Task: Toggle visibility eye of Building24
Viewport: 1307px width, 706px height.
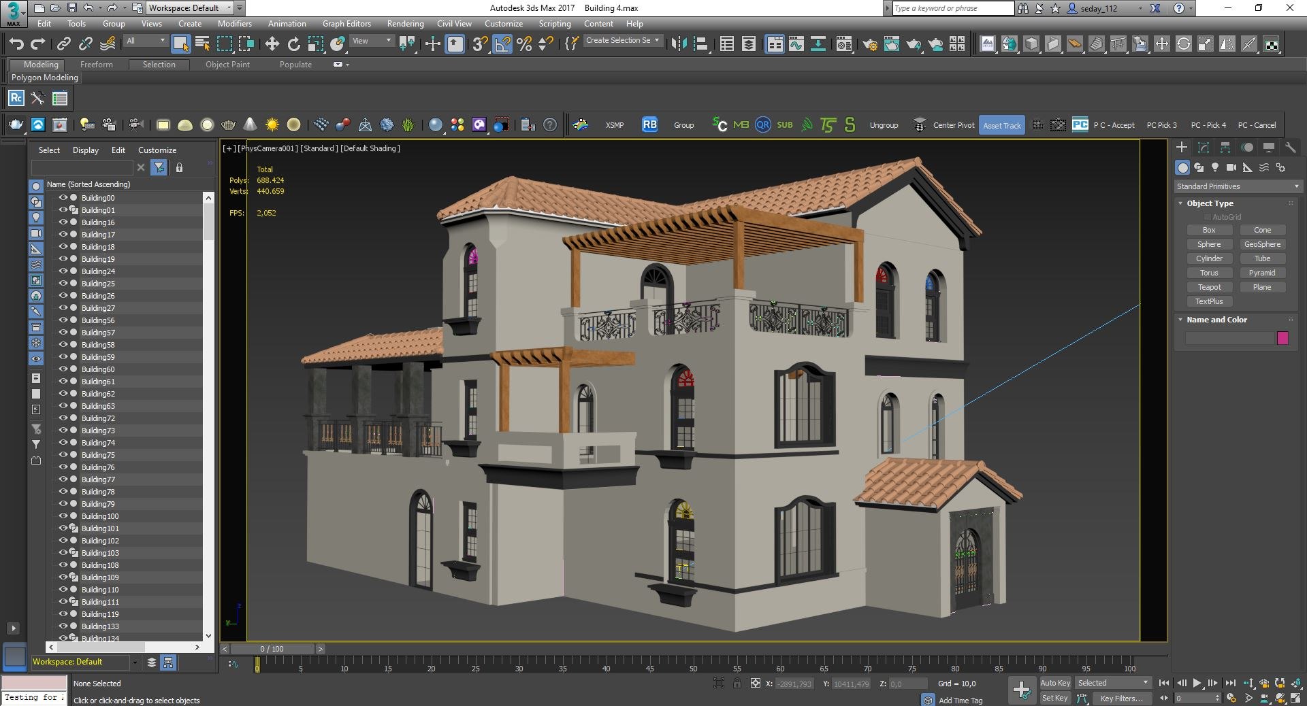Action: (63, 271)
